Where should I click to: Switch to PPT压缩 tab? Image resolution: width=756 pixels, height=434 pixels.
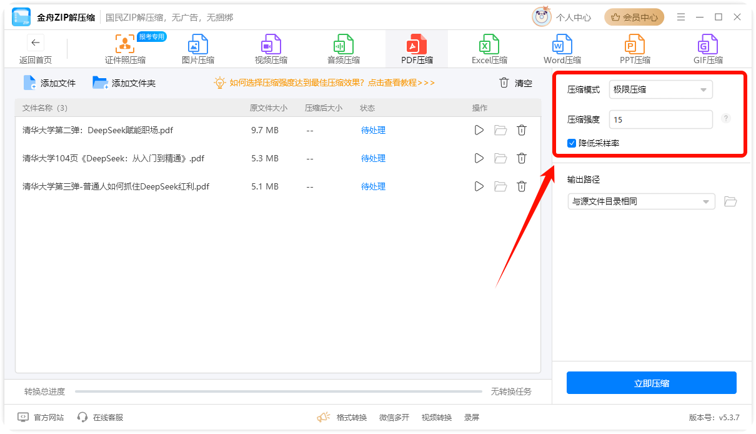pos(635,49)
